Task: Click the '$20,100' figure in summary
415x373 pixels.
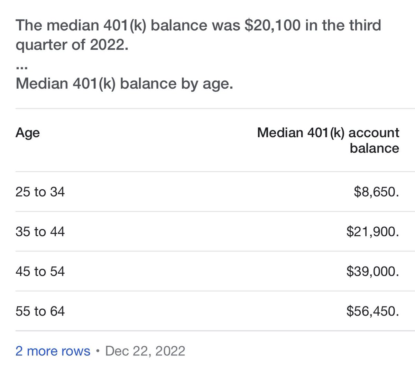Action: click(x=273, y=26)
